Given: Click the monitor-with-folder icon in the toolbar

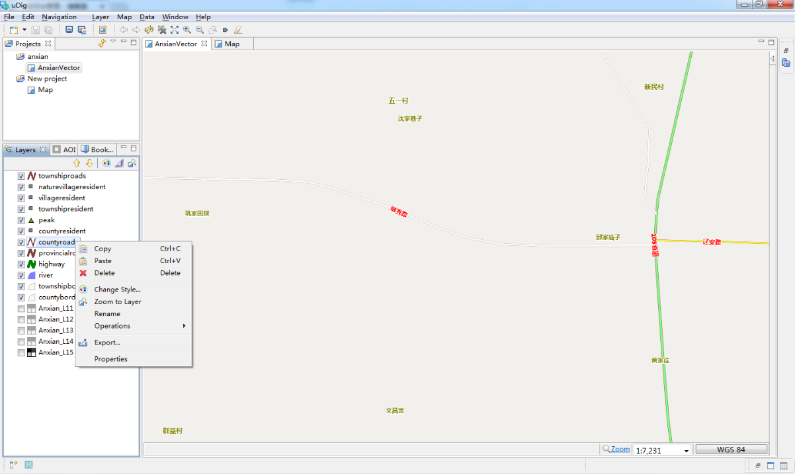Looking at the screenshot, I should coord(82,30).
